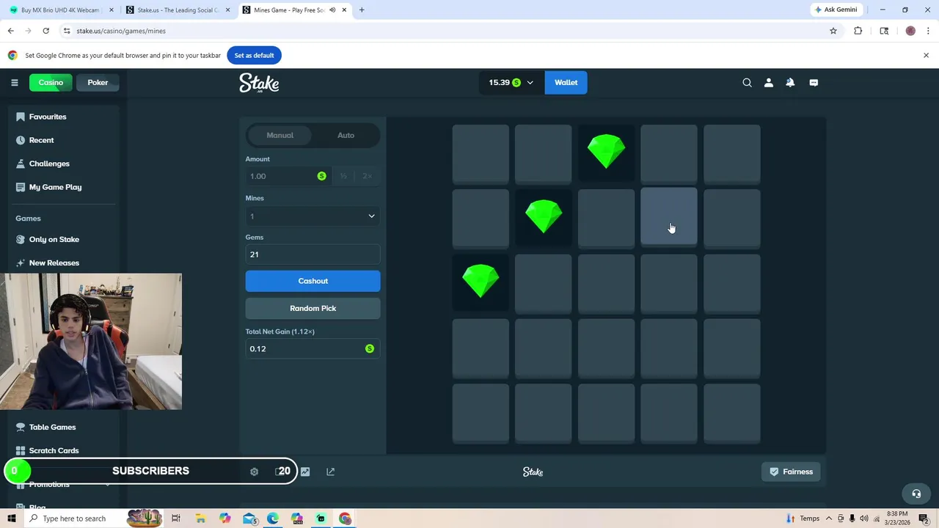Open File Explorer from the taskbar
The height and width of the screenshot is (528, 939).
click(200, 518)
